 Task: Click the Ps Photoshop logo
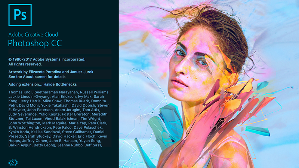[20, 15]
